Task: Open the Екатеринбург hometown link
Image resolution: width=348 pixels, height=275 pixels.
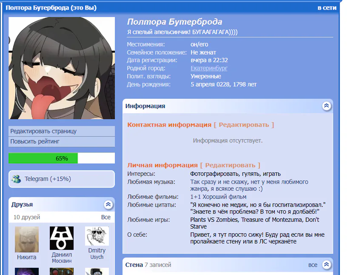Action: pos(209,68)
